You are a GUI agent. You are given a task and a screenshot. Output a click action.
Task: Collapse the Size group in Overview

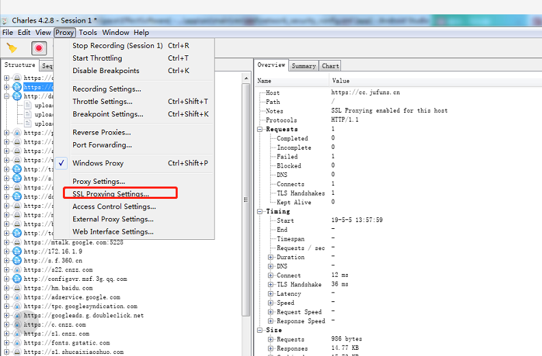260,330
